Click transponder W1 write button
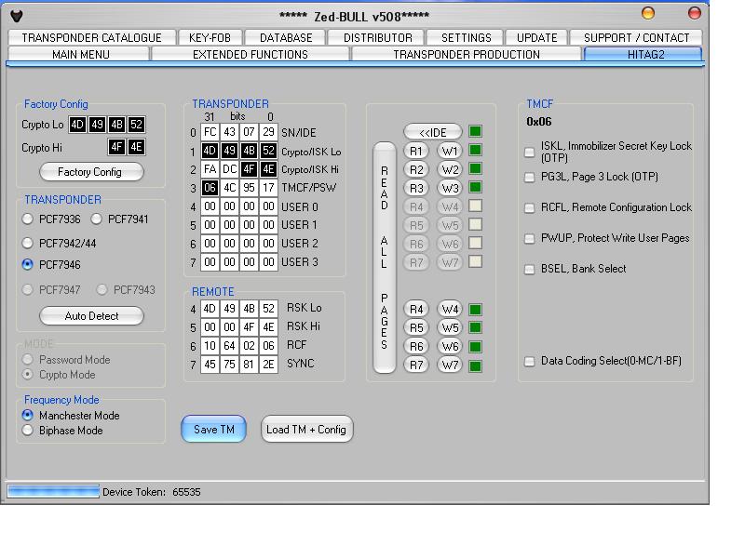This screenshot has height=558, width=745. click(450, 151)
